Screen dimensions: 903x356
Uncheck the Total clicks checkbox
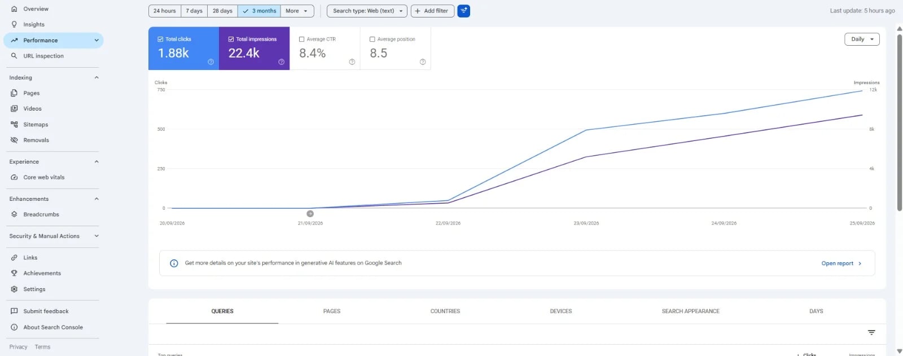click(x=160, y=39)
